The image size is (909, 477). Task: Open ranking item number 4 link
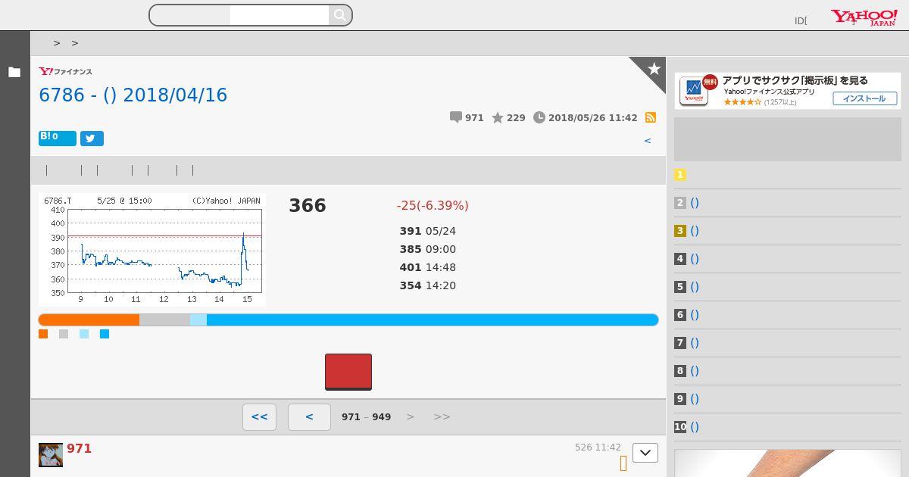click(x=695, y=259)
